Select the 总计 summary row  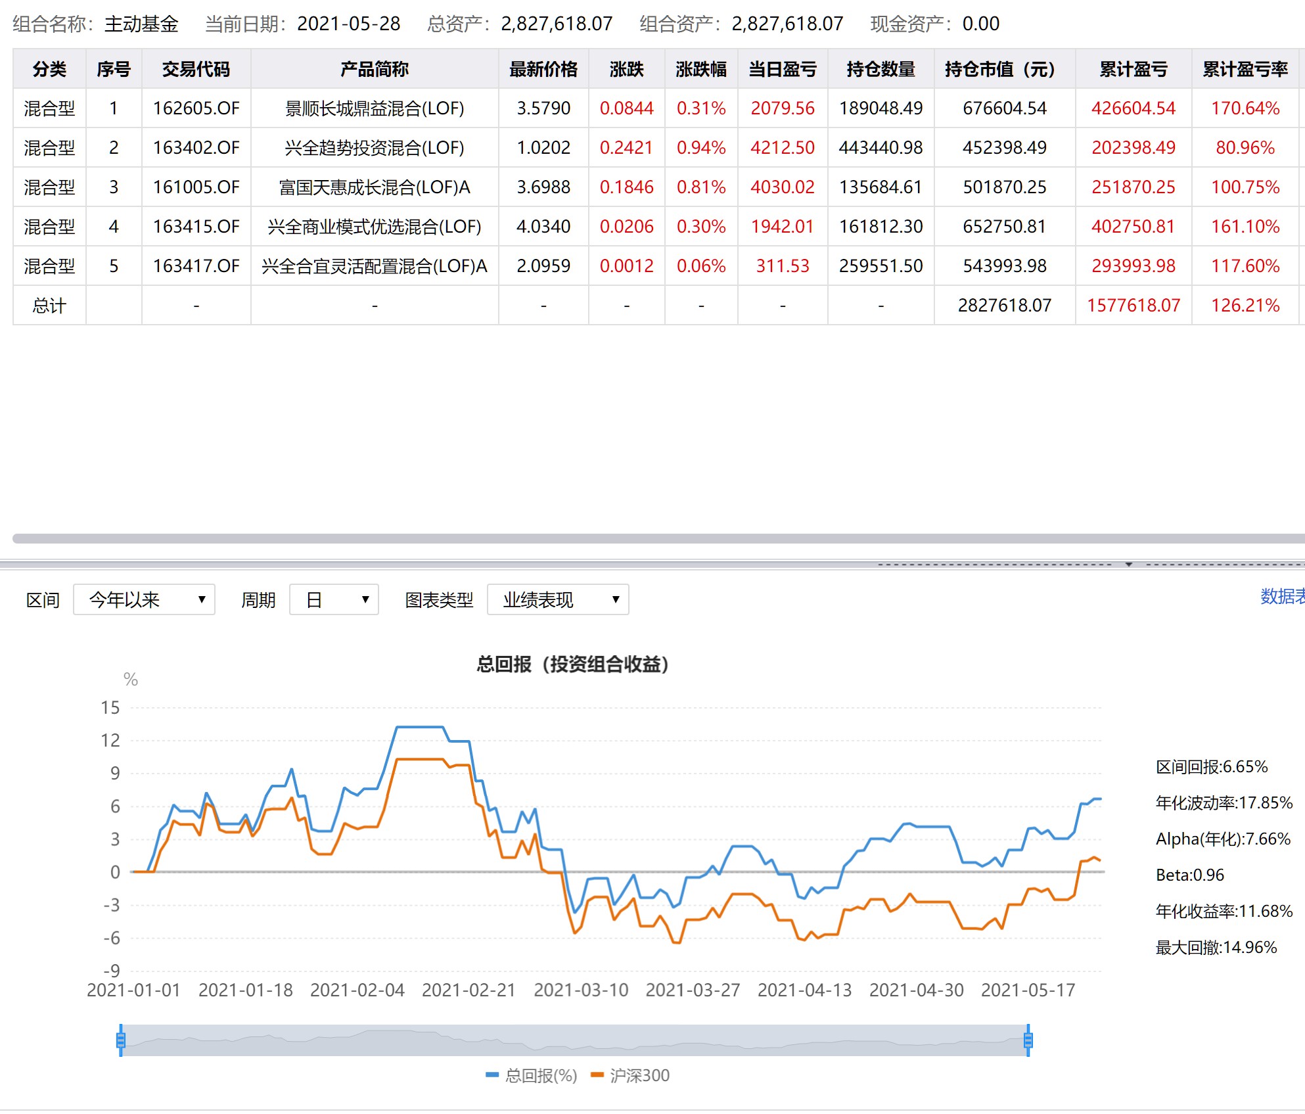click(49, 306)
